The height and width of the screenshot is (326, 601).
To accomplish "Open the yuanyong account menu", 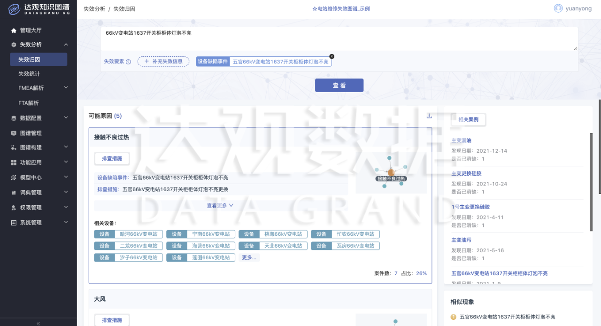I will [x=578, y=8].
